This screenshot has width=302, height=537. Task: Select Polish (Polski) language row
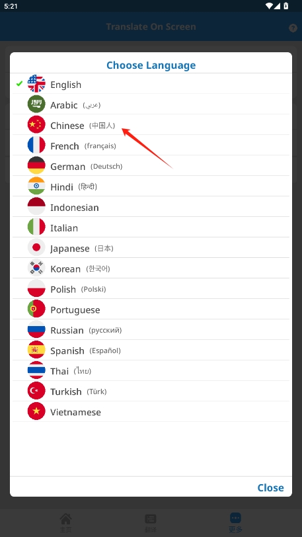point(151,289)
